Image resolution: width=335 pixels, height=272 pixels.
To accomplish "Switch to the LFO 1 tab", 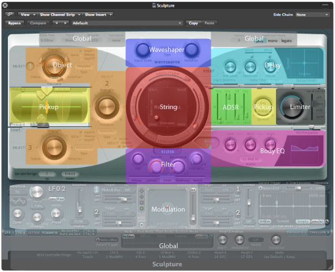I will pyautogui.click(x=9, y=233).
